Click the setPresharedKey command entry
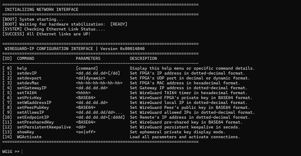The height and width of the screenshot is (156, 301). 35,122
